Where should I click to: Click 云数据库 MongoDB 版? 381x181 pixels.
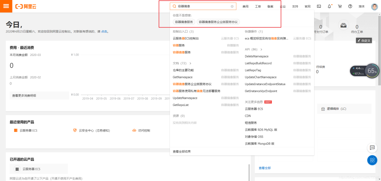click(x=260, y=143)
